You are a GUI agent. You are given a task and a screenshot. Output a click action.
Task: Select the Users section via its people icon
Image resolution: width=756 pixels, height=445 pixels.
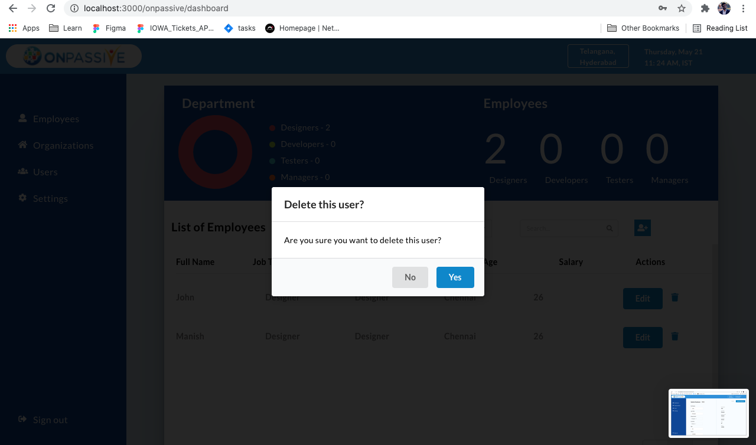click(21, 172)
